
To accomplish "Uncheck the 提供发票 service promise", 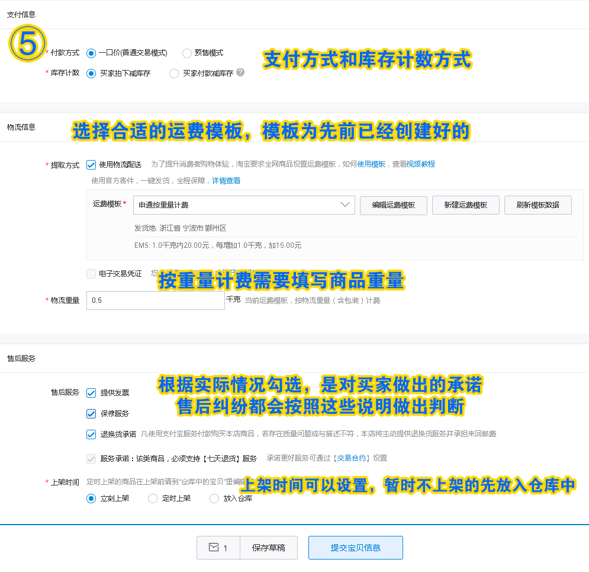I will pyautogui.click(x=91, y=392).
